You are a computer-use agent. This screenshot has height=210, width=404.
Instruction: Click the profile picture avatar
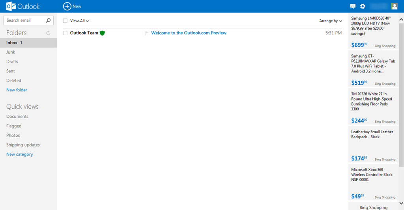coord(394,6)
